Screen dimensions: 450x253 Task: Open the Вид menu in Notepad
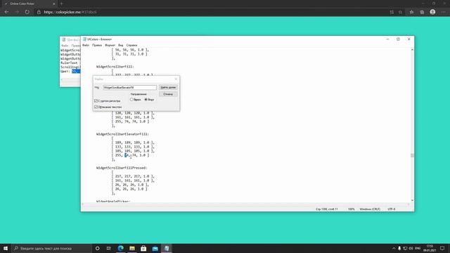(121, 45)
